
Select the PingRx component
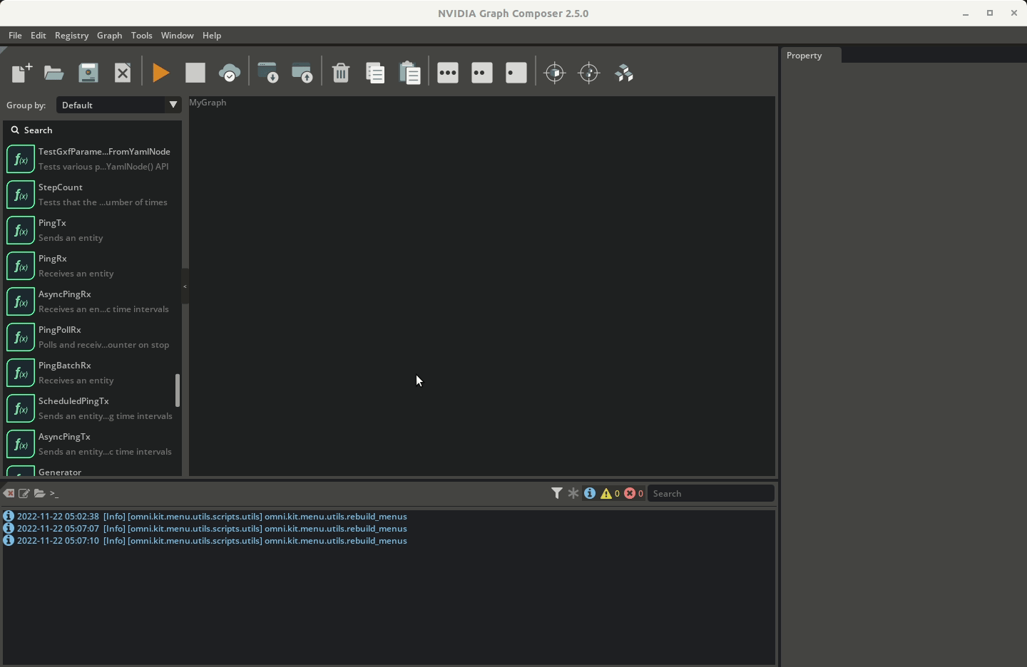(x=93, y=266)
